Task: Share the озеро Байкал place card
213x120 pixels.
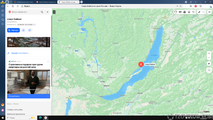Action: 30,30
